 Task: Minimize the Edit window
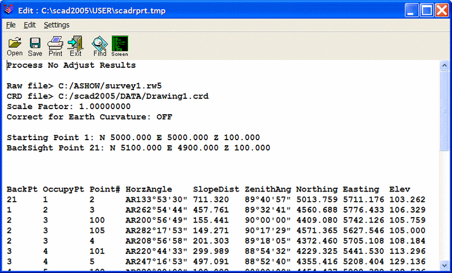click(x=412, y=10)
